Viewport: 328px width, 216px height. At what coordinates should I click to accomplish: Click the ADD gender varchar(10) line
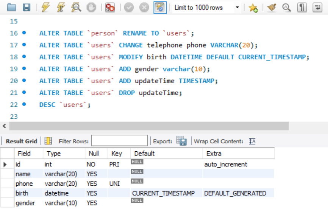coord(125,69)
